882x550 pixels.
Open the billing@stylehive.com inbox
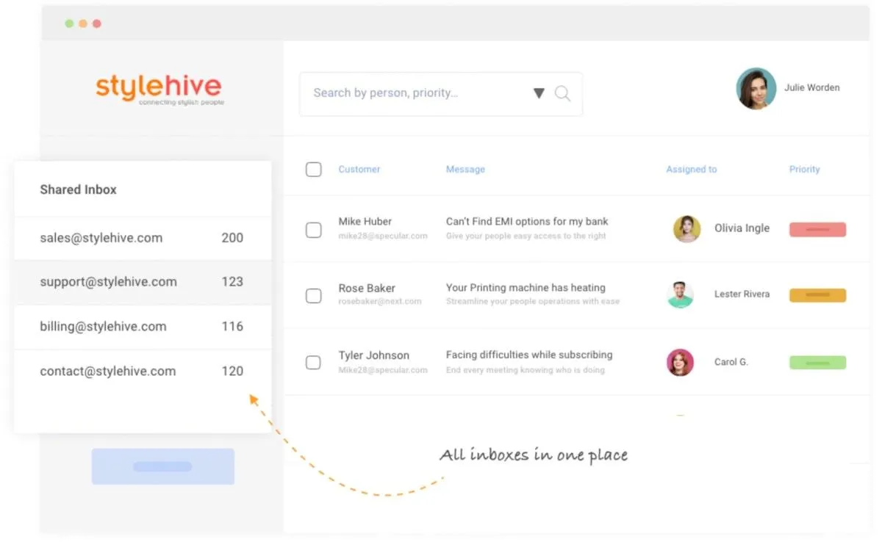click(x=143, y=327)
